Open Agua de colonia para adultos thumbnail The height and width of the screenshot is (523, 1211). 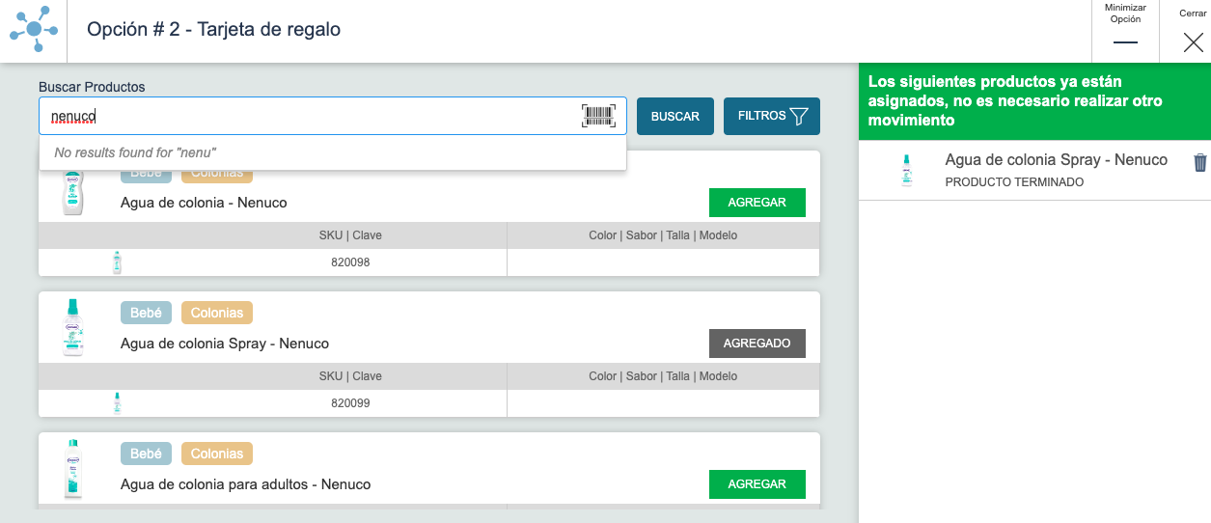coord(74,469)
